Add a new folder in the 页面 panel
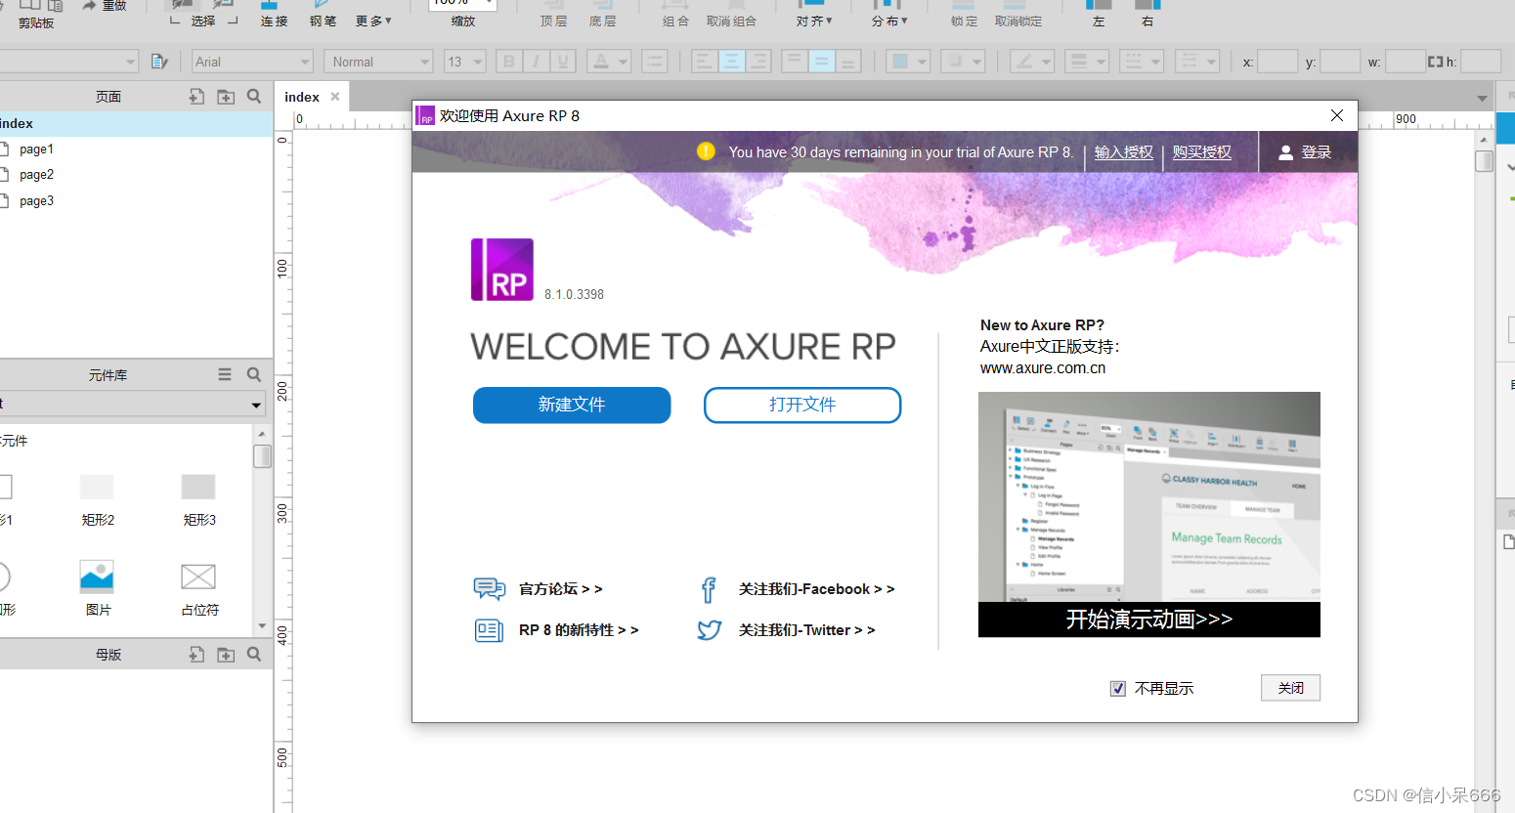The width and height of the screenshot is (1515, 813). click(x=226, y=96)
